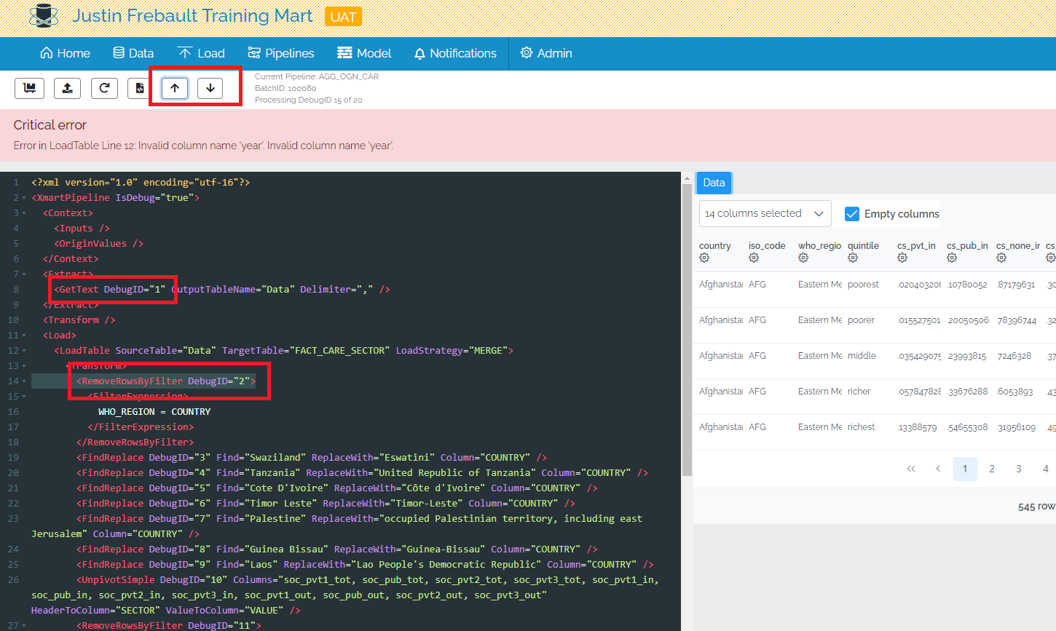Step to next DebugID with down arrow
1056x631 pixels.
tap(210, 88)
